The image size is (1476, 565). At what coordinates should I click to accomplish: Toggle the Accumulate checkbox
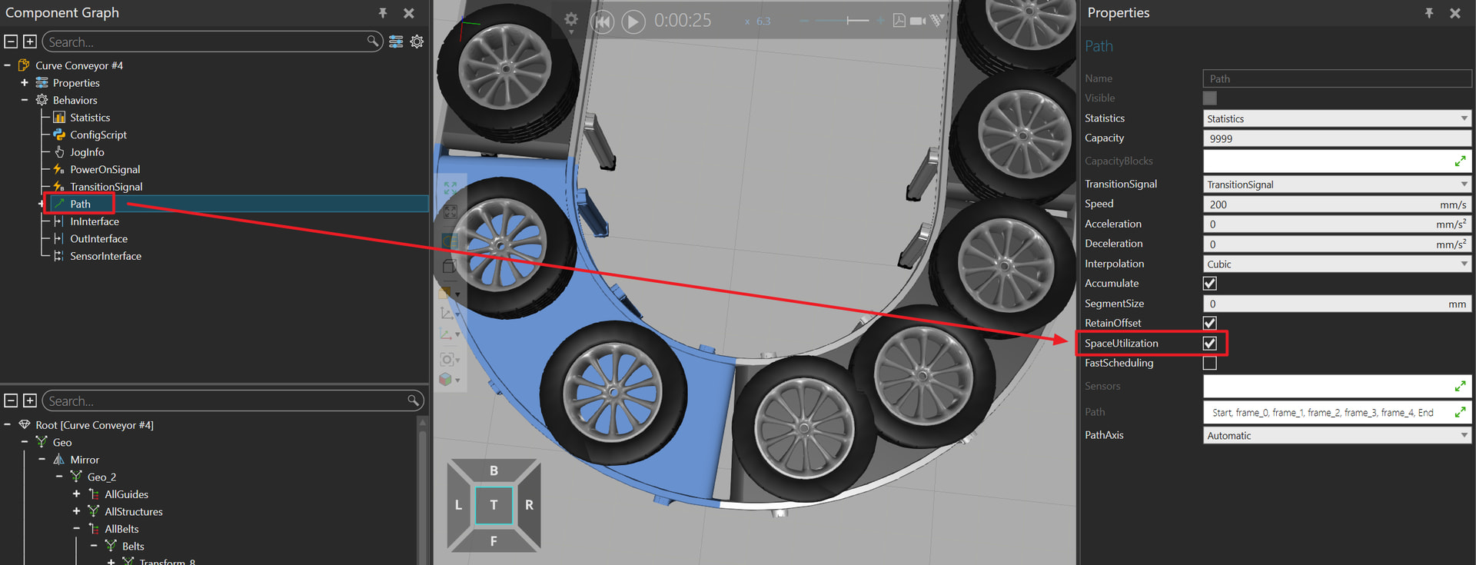pos(1210,284)
